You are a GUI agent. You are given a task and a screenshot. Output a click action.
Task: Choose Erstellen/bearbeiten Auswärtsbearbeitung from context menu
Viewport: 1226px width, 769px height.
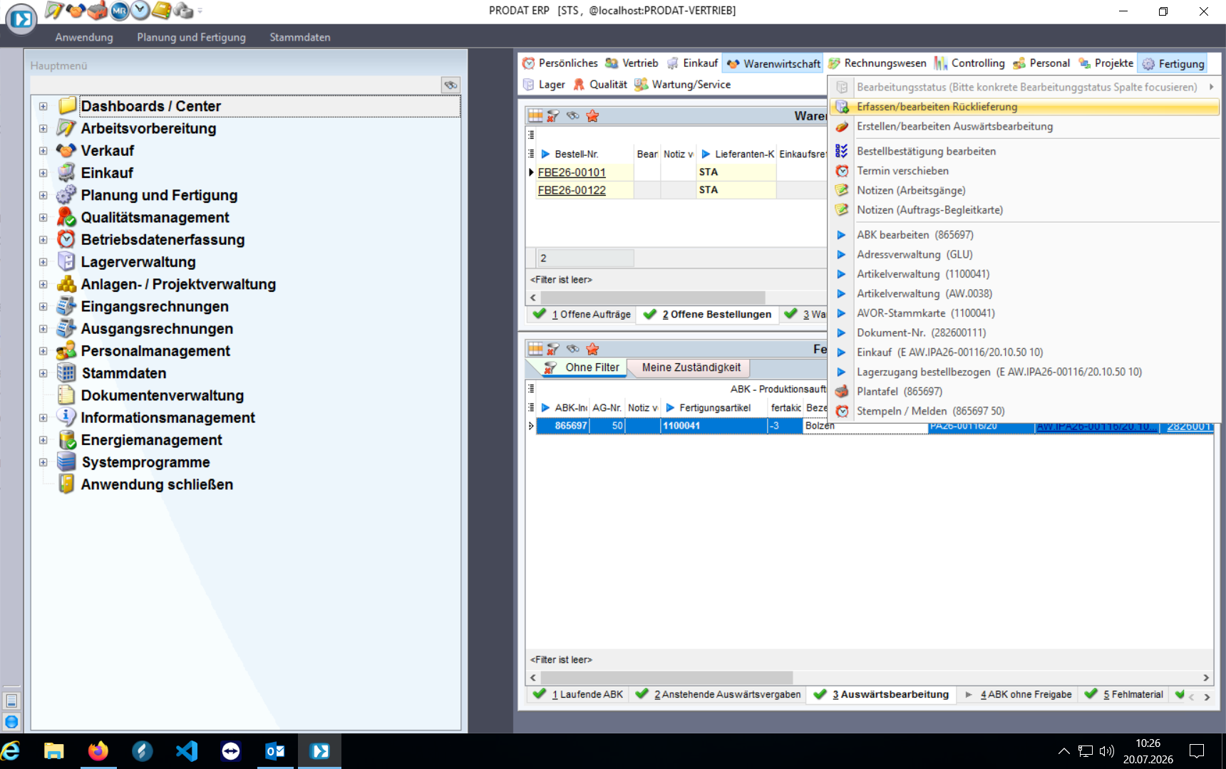[x=1024, y=127]
